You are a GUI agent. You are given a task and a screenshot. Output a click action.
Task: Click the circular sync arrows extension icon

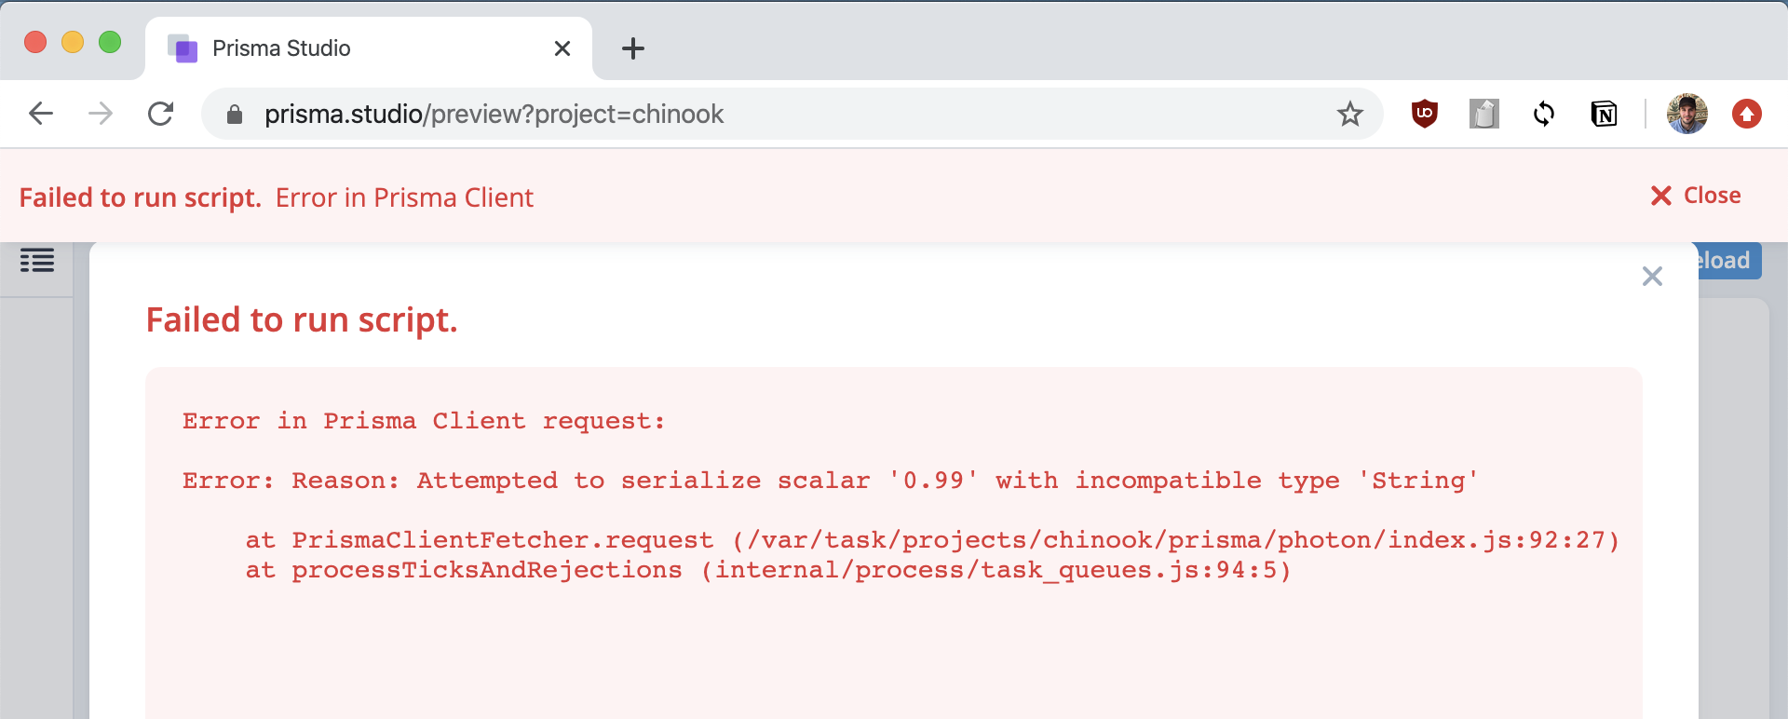tap(1544, 114)
